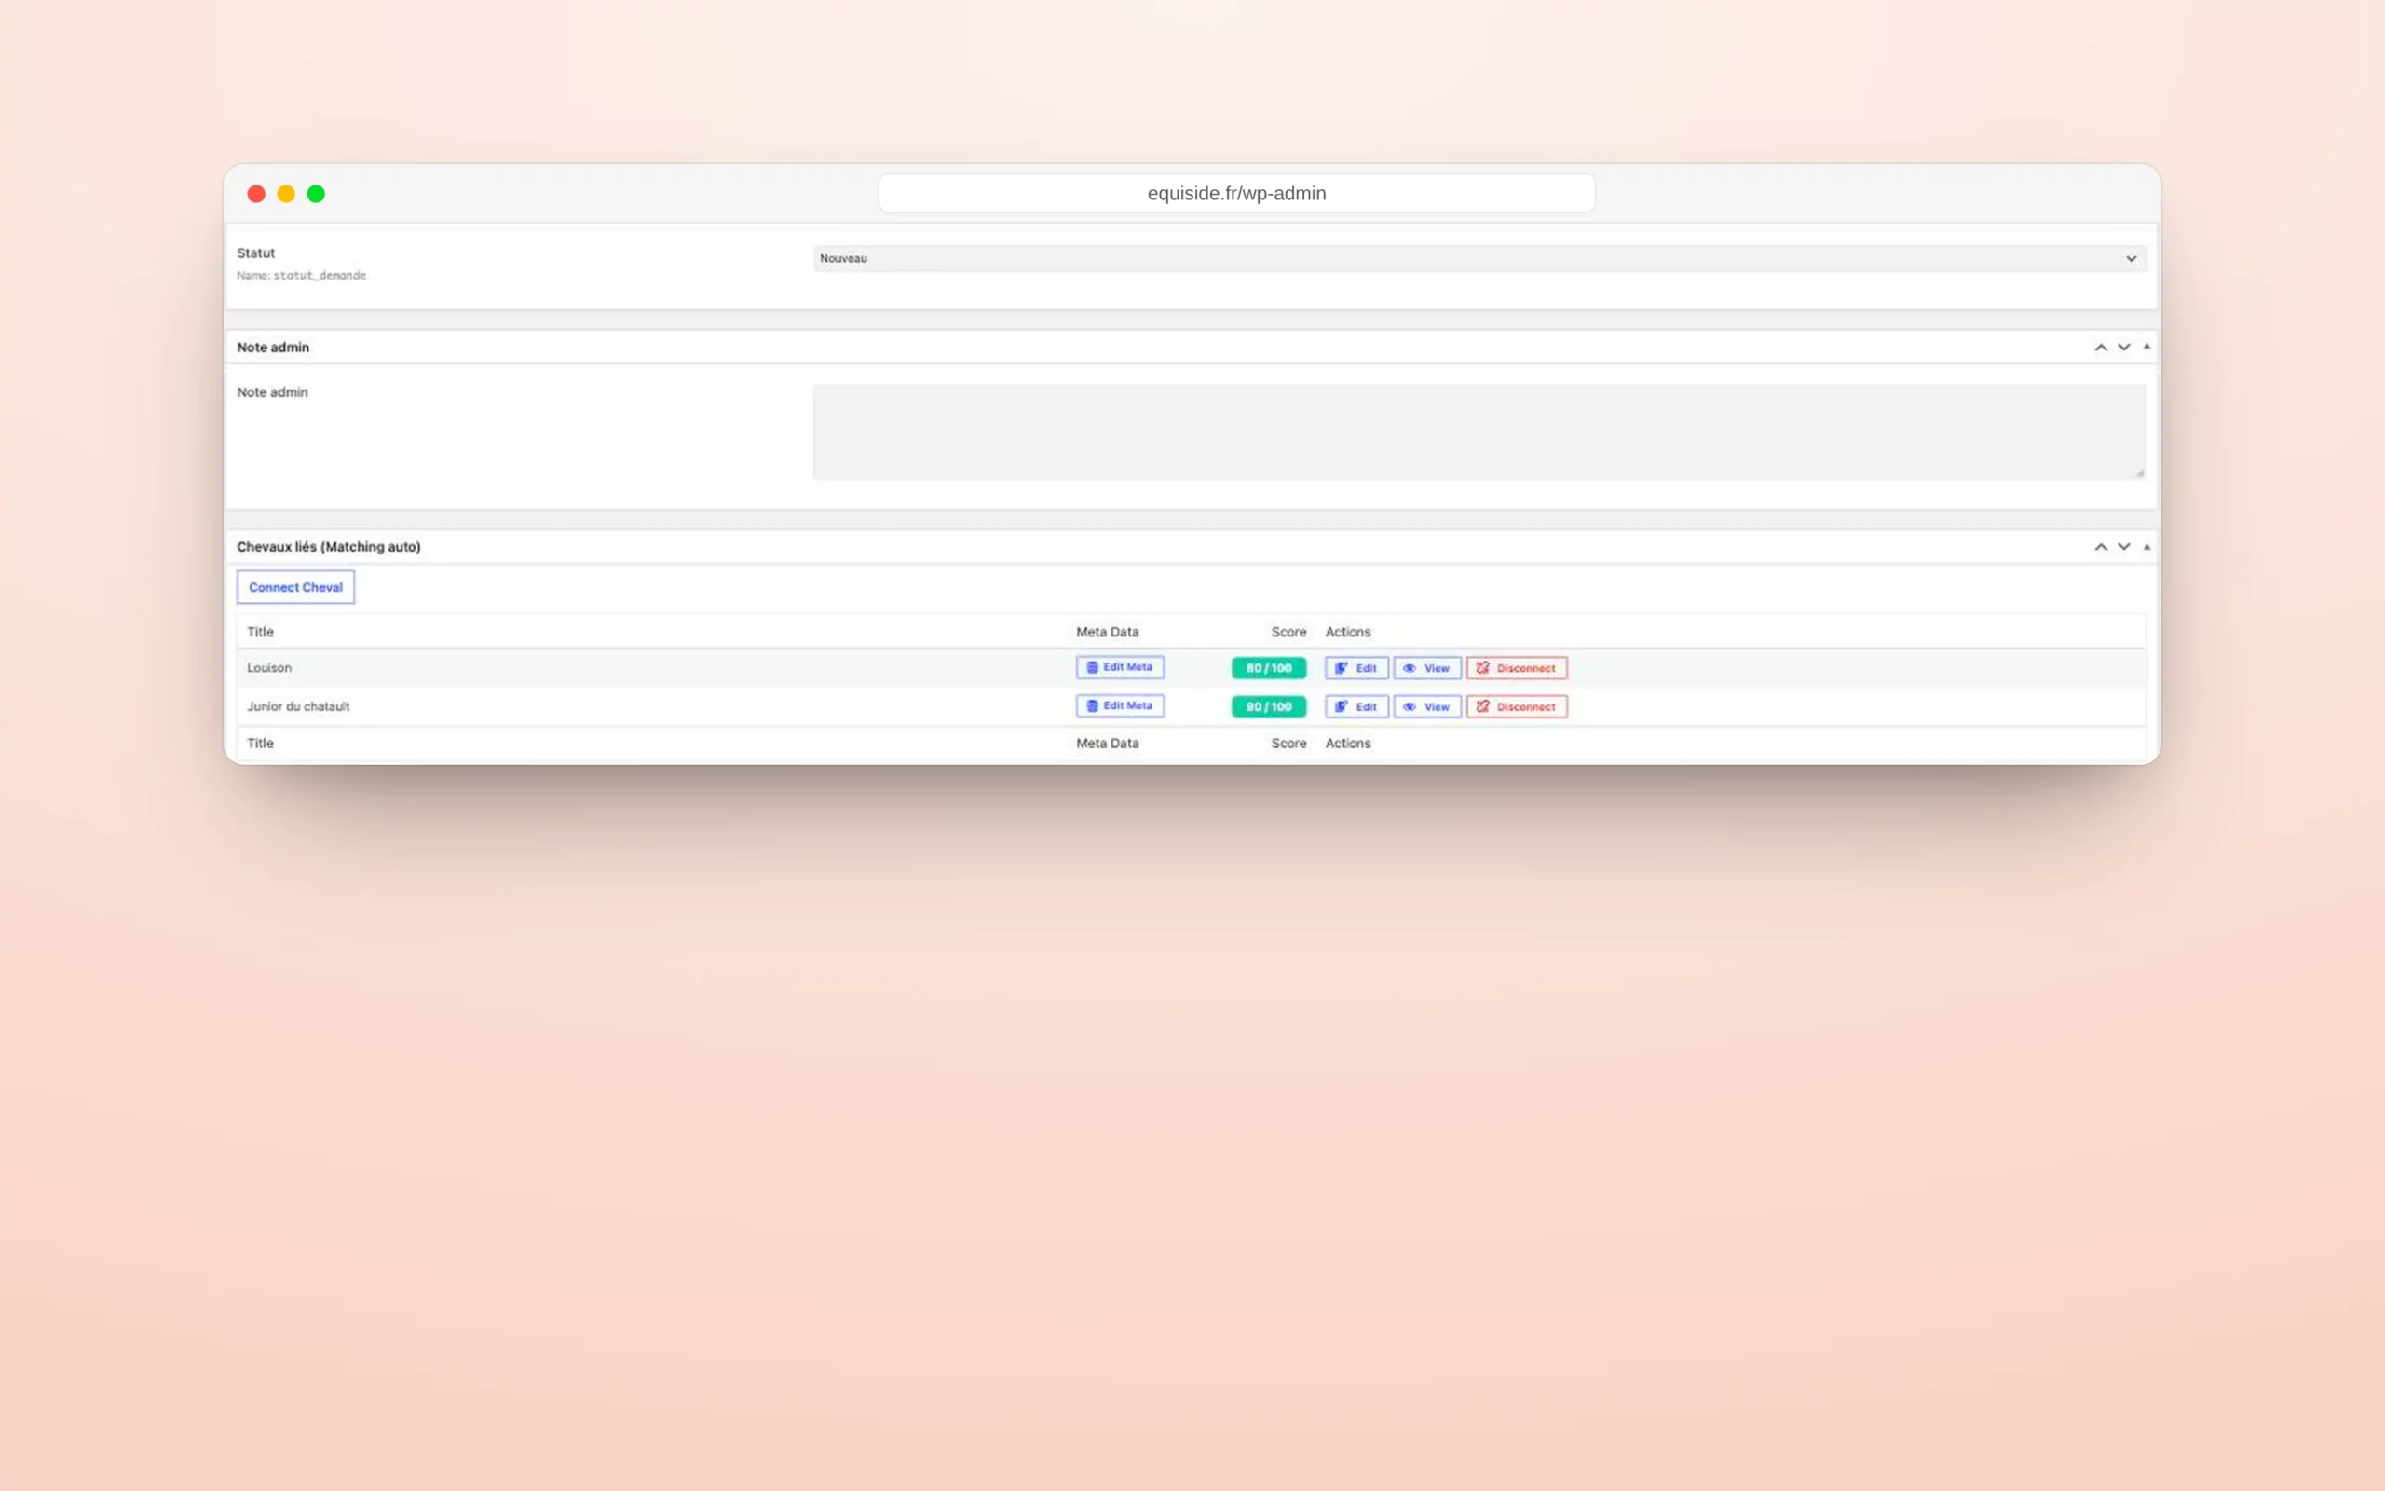Open Edit Meta for Louison
Image resolution: width=2385 pixels, height=1491 pixels.
1120,667
